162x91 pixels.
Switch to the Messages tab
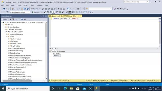tap(61, 51)
